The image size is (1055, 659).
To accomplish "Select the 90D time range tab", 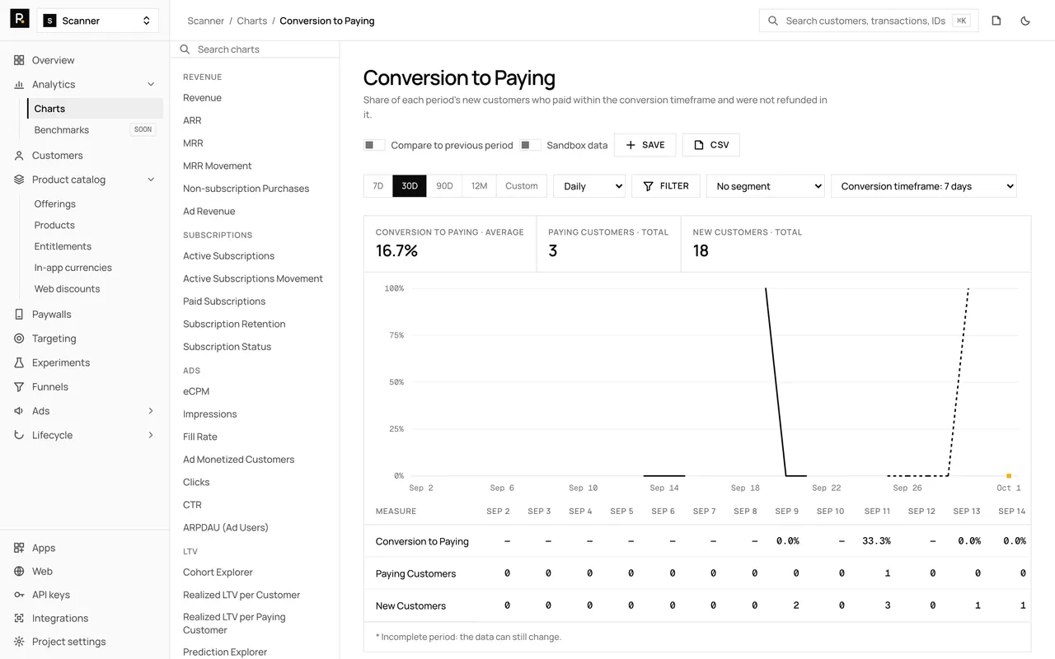I will (444, 186).
